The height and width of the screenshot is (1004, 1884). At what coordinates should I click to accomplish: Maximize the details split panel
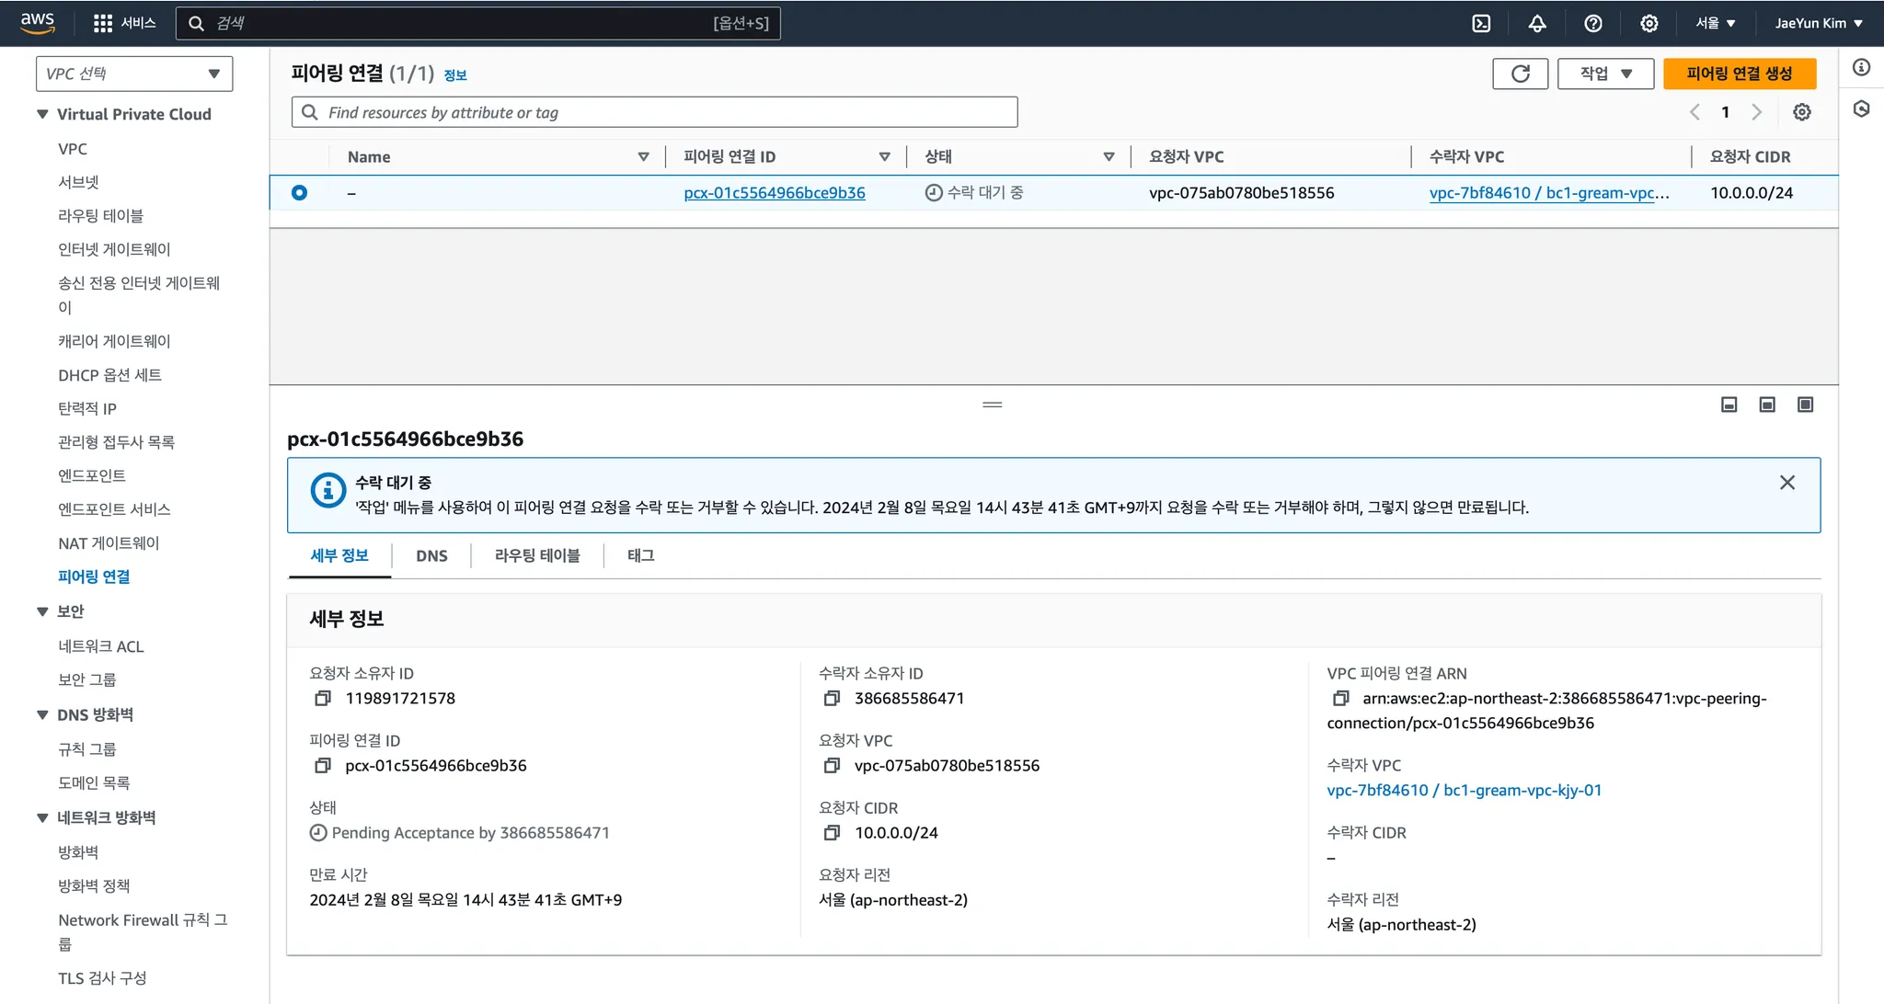click(x=1805, y=405)
